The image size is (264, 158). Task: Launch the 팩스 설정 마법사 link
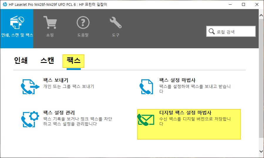coord(177,80)
